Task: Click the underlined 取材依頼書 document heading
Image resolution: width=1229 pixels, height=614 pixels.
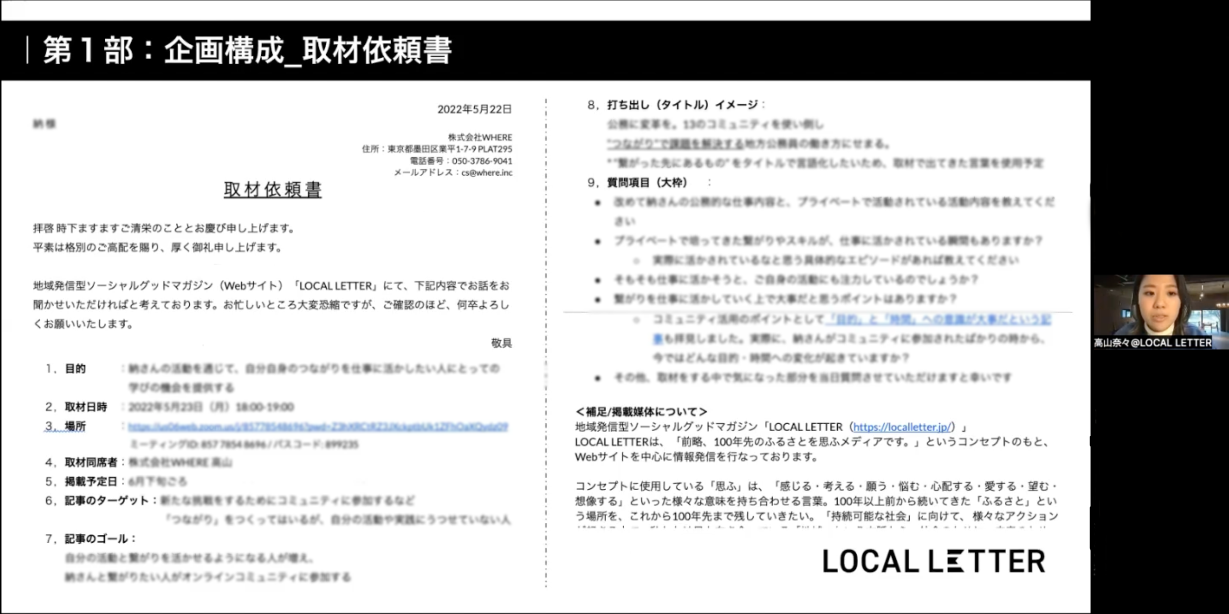Action: [272, 189]
